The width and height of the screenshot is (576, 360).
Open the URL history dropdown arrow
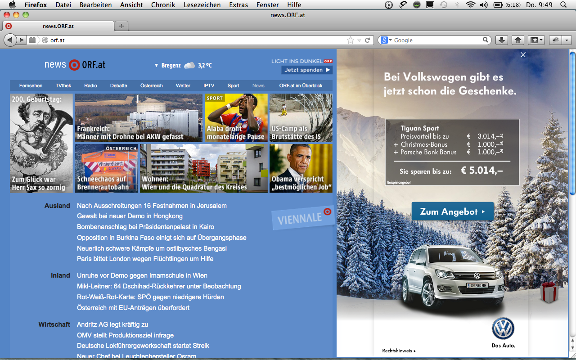[359, 40]
